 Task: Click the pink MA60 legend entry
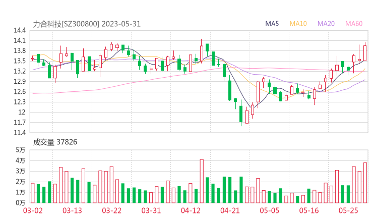point(354,24)
